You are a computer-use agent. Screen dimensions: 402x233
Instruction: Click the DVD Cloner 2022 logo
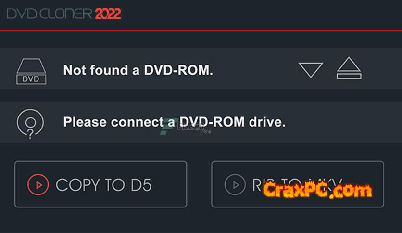64,13
